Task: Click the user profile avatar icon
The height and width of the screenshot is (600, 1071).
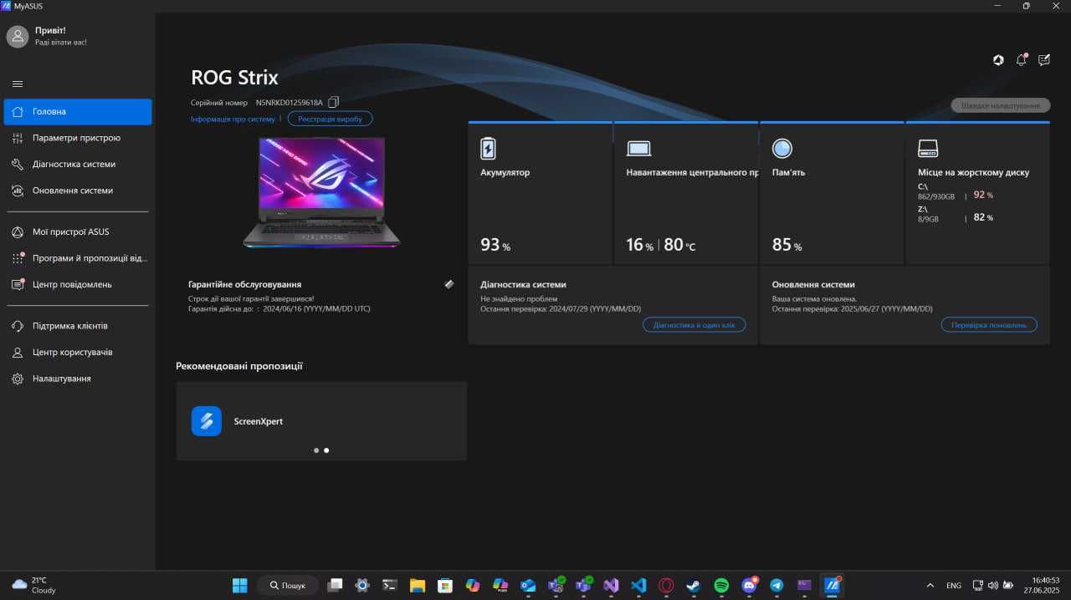Action: coord(18,36)
